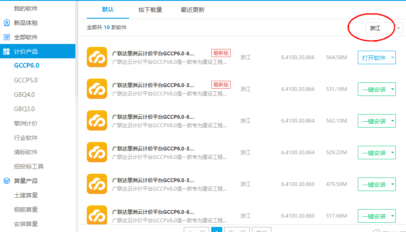Image resolution: width=406 pixels, height=232 pixels.
Task: Select 钢筋算量 in the sidebar
Action: (x=26, y=210)
